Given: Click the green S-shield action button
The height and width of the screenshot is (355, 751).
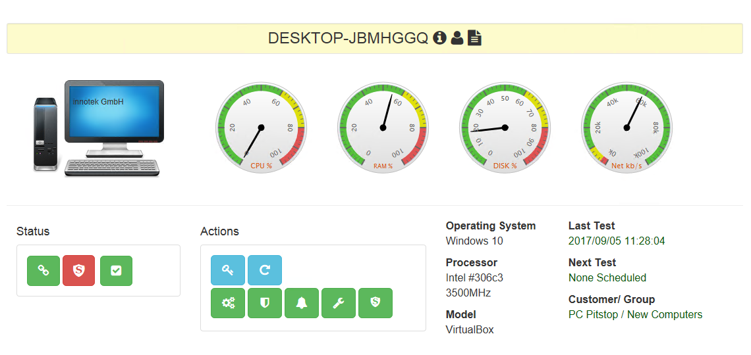Looking at the screenshot, I should 375,303.
